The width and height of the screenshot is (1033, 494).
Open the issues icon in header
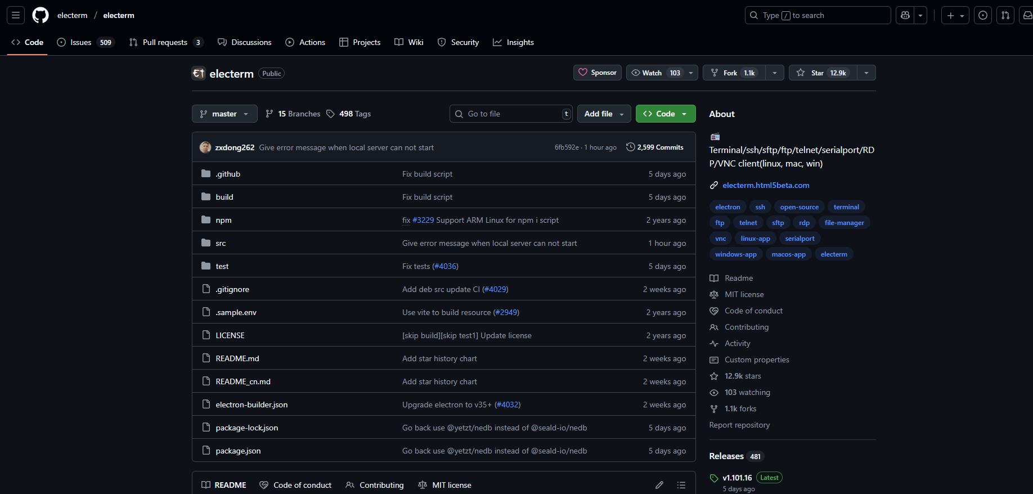pos(983,15)
